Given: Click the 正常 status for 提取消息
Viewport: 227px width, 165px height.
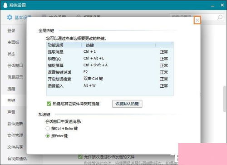Looking at the screenshot, I should coord(164,52).
